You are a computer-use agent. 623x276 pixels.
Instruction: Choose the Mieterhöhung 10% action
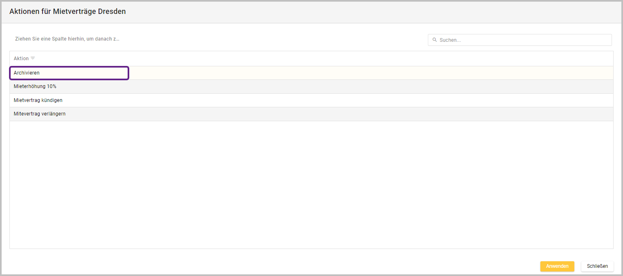click(x=35, y=86)
